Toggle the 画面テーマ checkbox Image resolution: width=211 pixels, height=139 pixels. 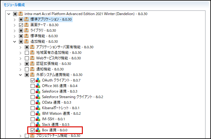pos(21,25)
